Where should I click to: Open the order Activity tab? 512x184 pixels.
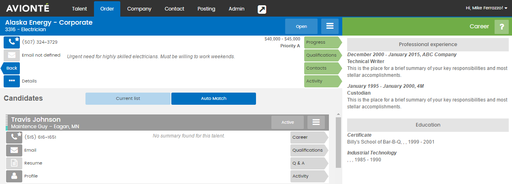pos(323,81)
